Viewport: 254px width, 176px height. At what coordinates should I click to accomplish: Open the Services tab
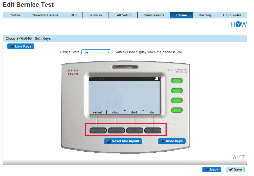[96, 15]
